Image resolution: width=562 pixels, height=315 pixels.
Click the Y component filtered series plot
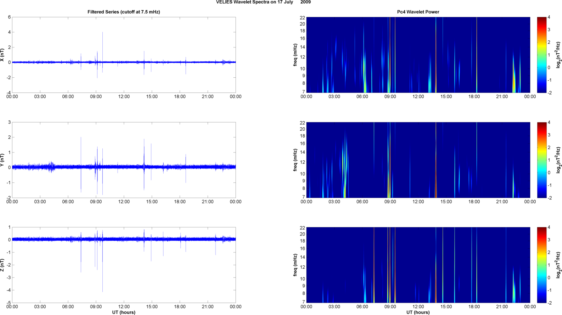click(x=124, y=160)
